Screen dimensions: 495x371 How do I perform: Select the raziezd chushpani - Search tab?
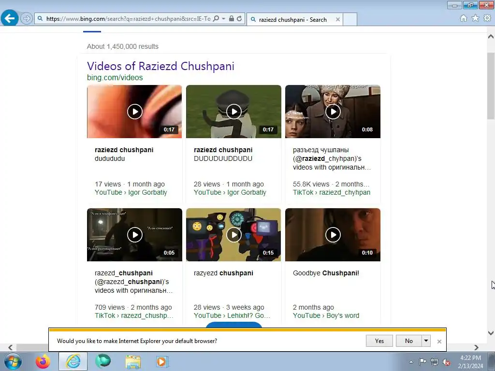click(292, 19)
